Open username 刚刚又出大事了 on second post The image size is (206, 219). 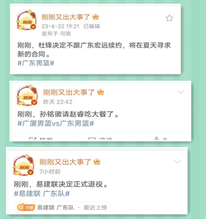pos(69,92)
